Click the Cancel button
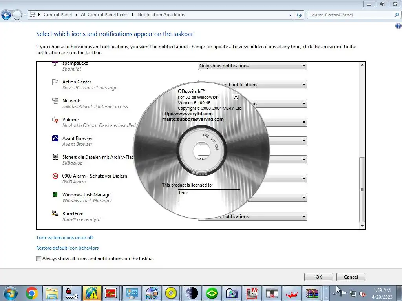The image size is (402, 301). tap(351, 277)
